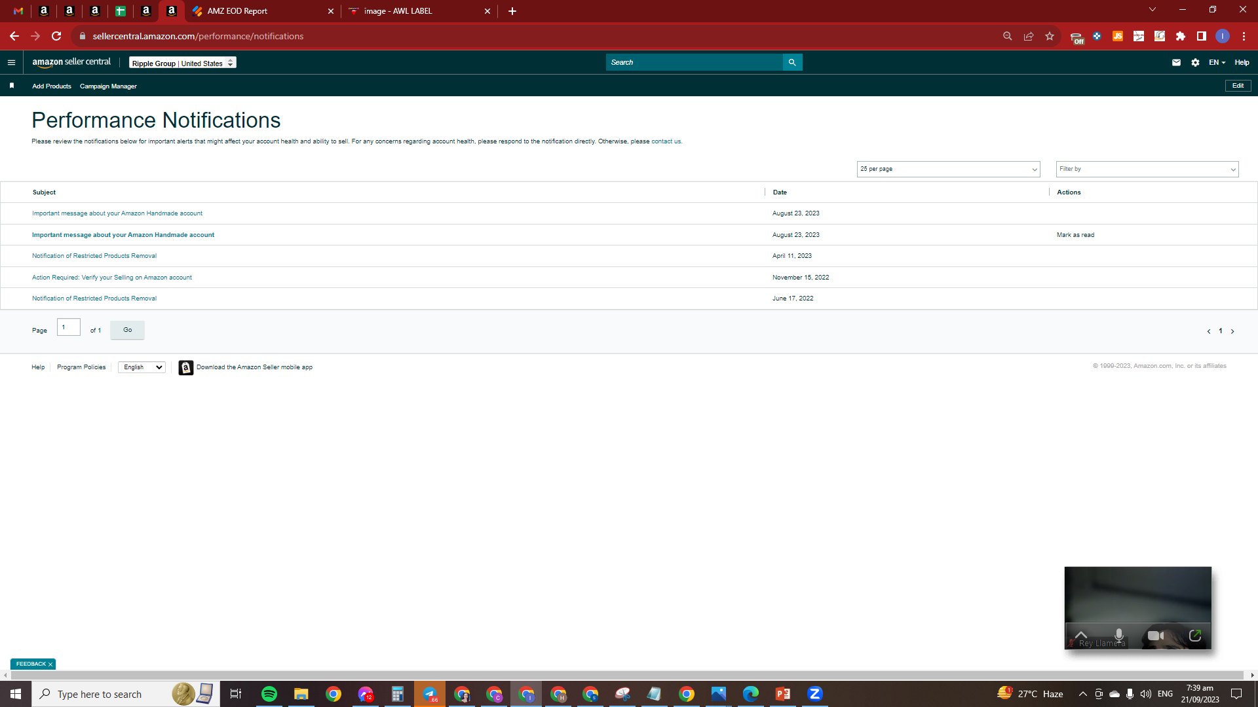Toggle the browser side panel icon
The width and height of the screenshot is (1258, 707).
(x=1202, y=36)
